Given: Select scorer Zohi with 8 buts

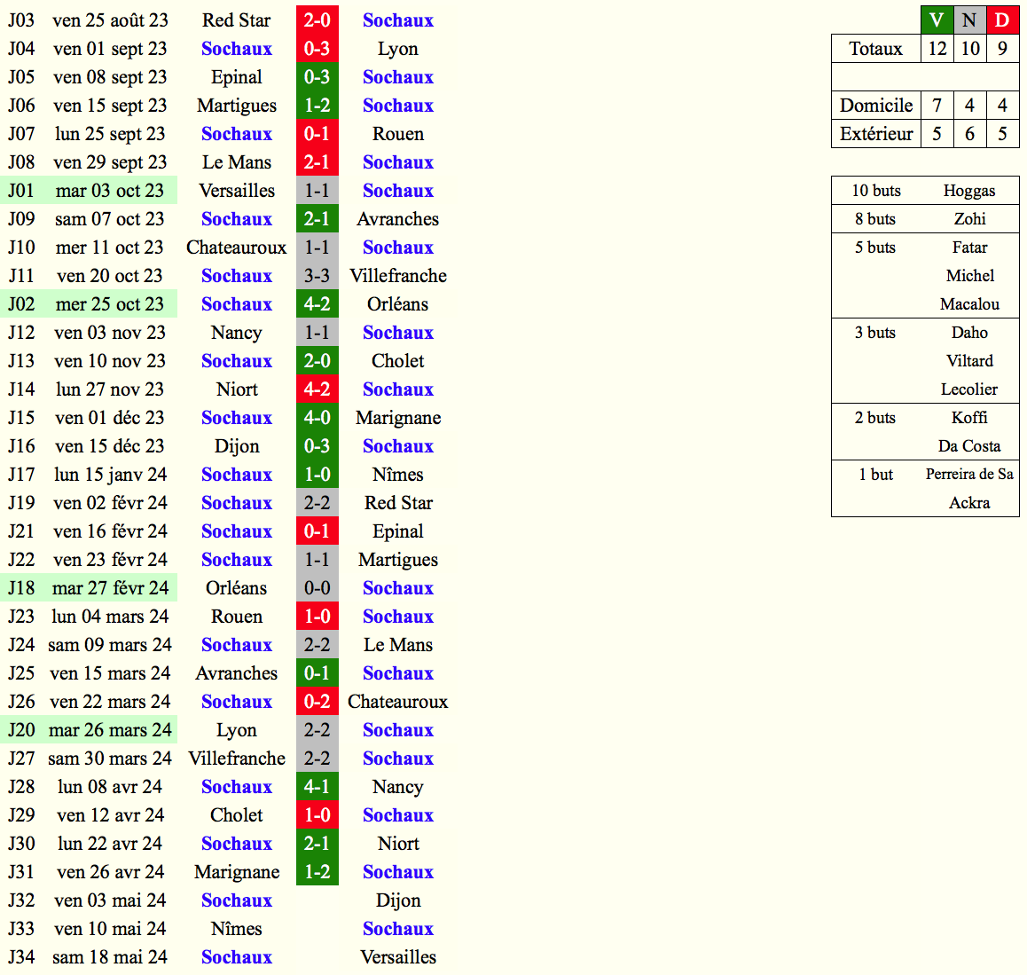Looking at the screenshot, I should coord(969,219).
